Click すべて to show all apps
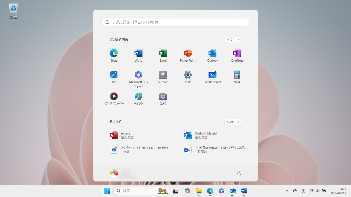Screen dimensions: 351x197 (x=233, y=40)
